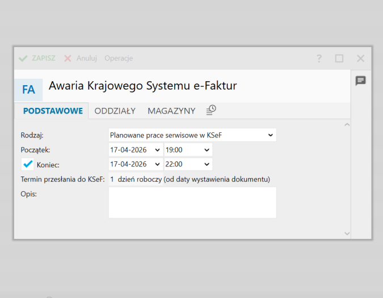Viewport: 383px width, 298px height.
Task: Click text od daty wystawienia dokumentu
Action: tap(217, 179)
